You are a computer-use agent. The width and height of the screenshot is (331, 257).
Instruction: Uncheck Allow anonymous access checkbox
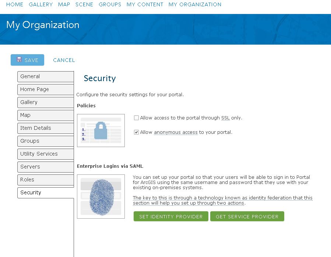tap(136, 132)
